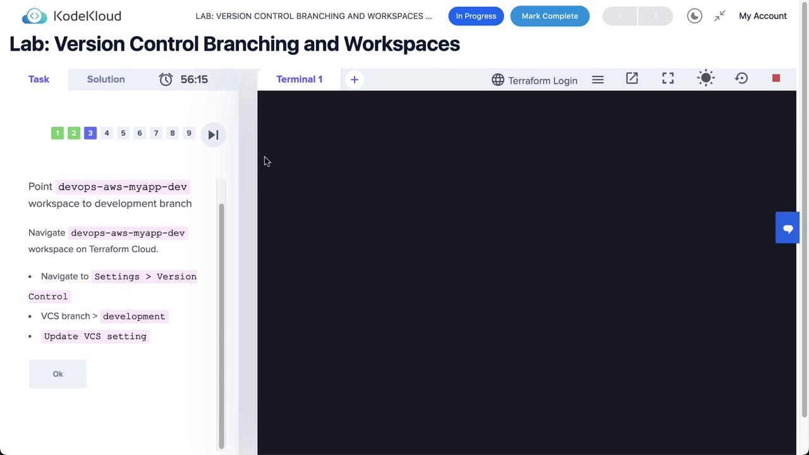The height and width of the screenshot is (455, 809).
Task: Open the Terraform Login link
Action: (543, 80)
